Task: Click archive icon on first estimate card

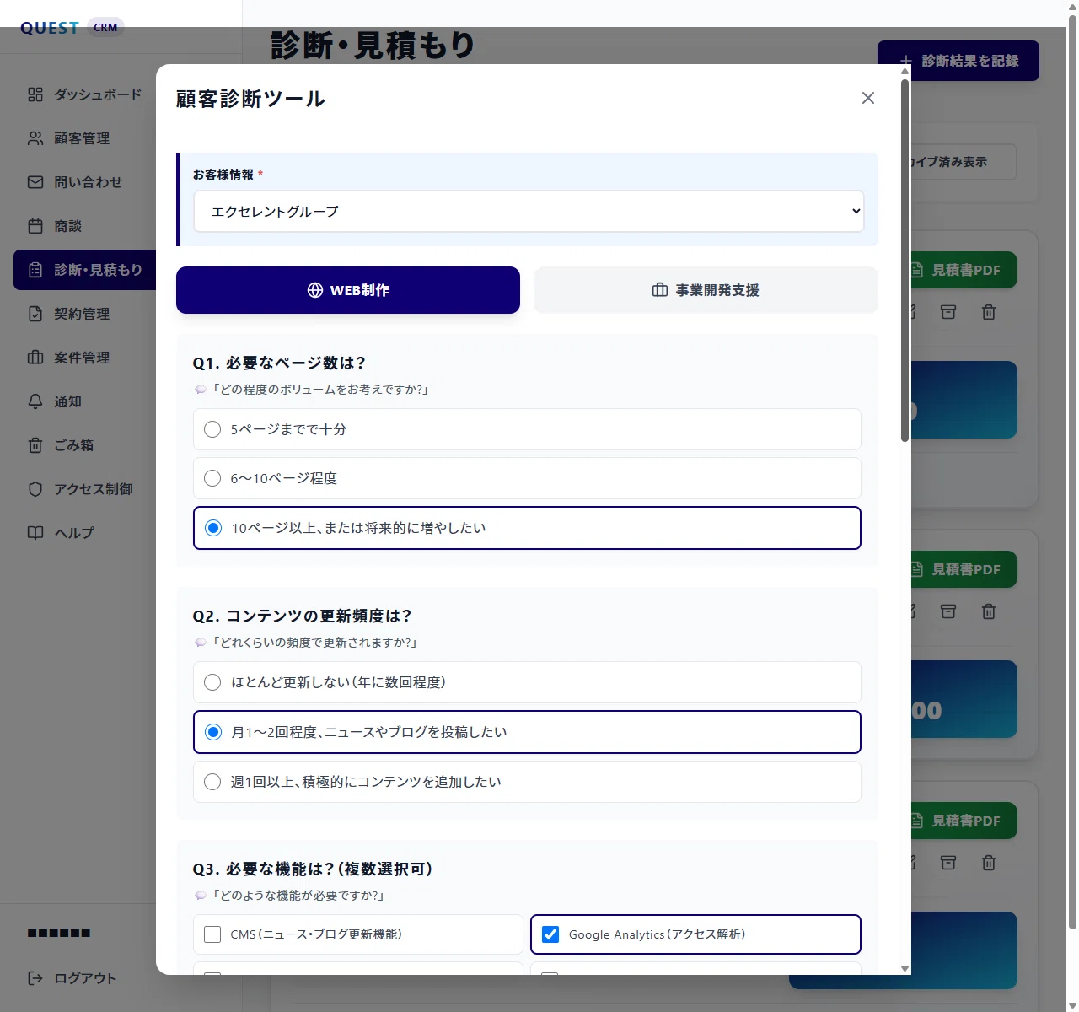Action: click(948, 312)
